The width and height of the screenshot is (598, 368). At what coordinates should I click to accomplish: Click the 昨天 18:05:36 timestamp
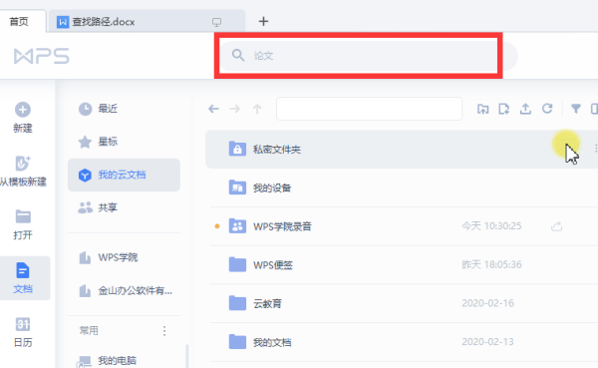491,264
